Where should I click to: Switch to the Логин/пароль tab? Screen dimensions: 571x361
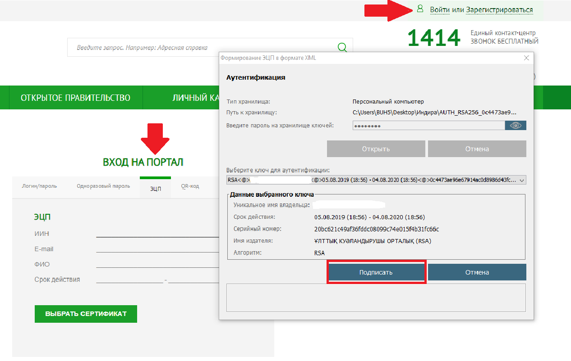(39, 186)
